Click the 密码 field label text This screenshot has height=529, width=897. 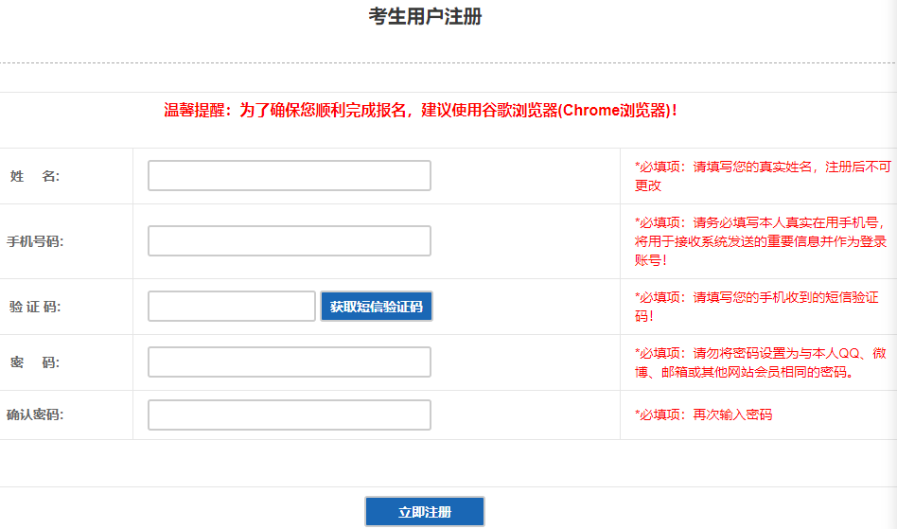[34, 362]
